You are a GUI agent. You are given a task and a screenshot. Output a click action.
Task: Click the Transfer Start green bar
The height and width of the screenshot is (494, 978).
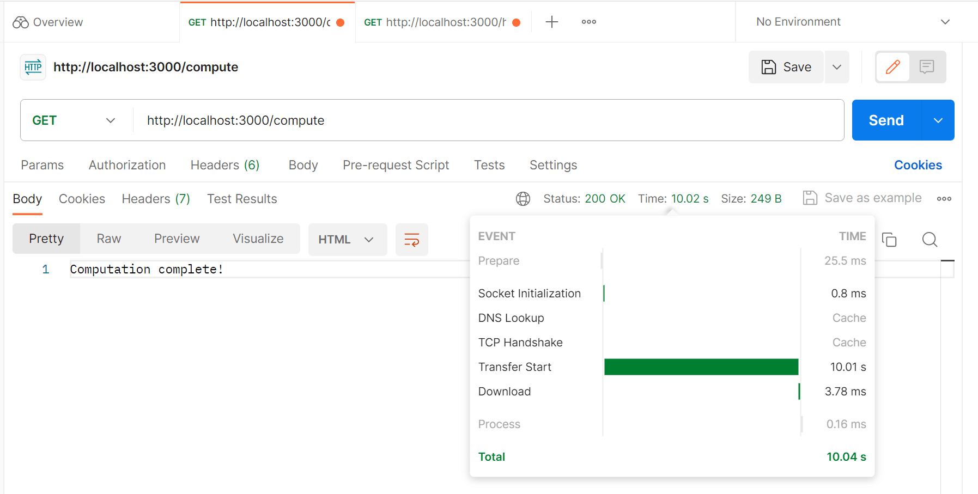click(701, 367)
